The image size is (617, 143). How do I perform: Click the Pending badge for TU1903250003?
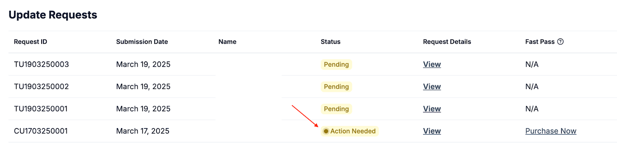(x=336, y=64)
